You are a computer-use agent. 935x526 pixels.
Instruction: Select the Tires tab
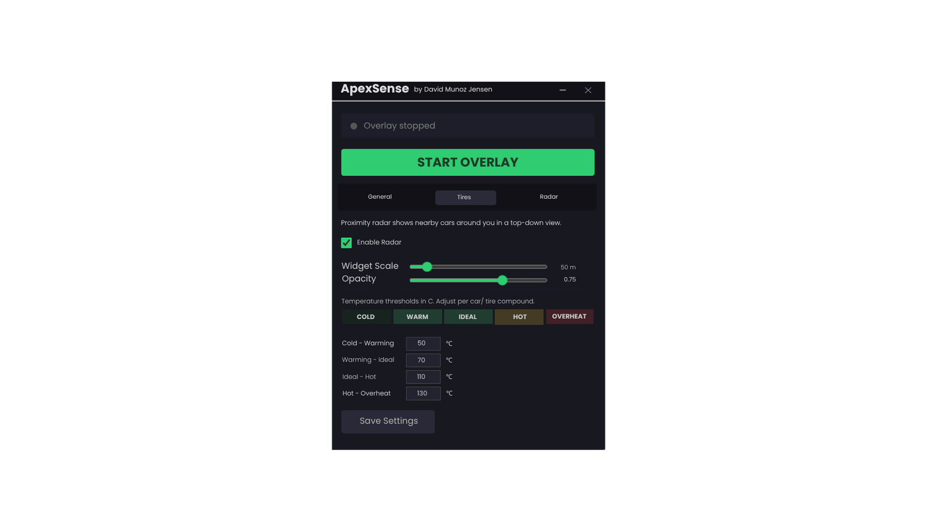(x=465, y=197)
